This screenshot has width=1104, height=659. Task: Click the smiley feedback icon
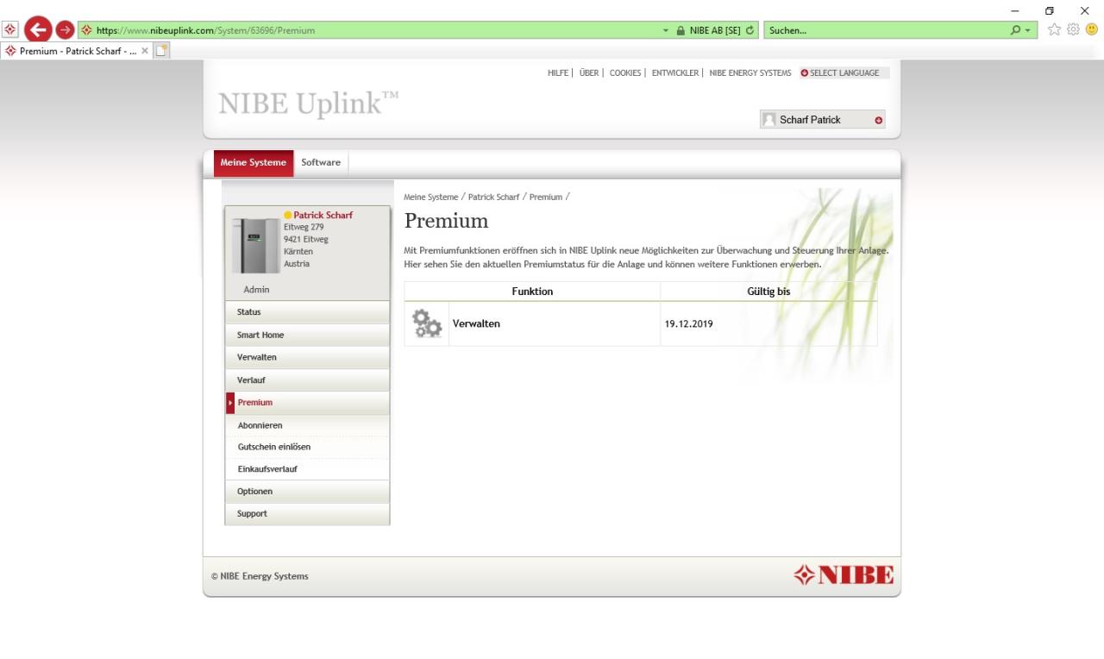(1092, 29)
